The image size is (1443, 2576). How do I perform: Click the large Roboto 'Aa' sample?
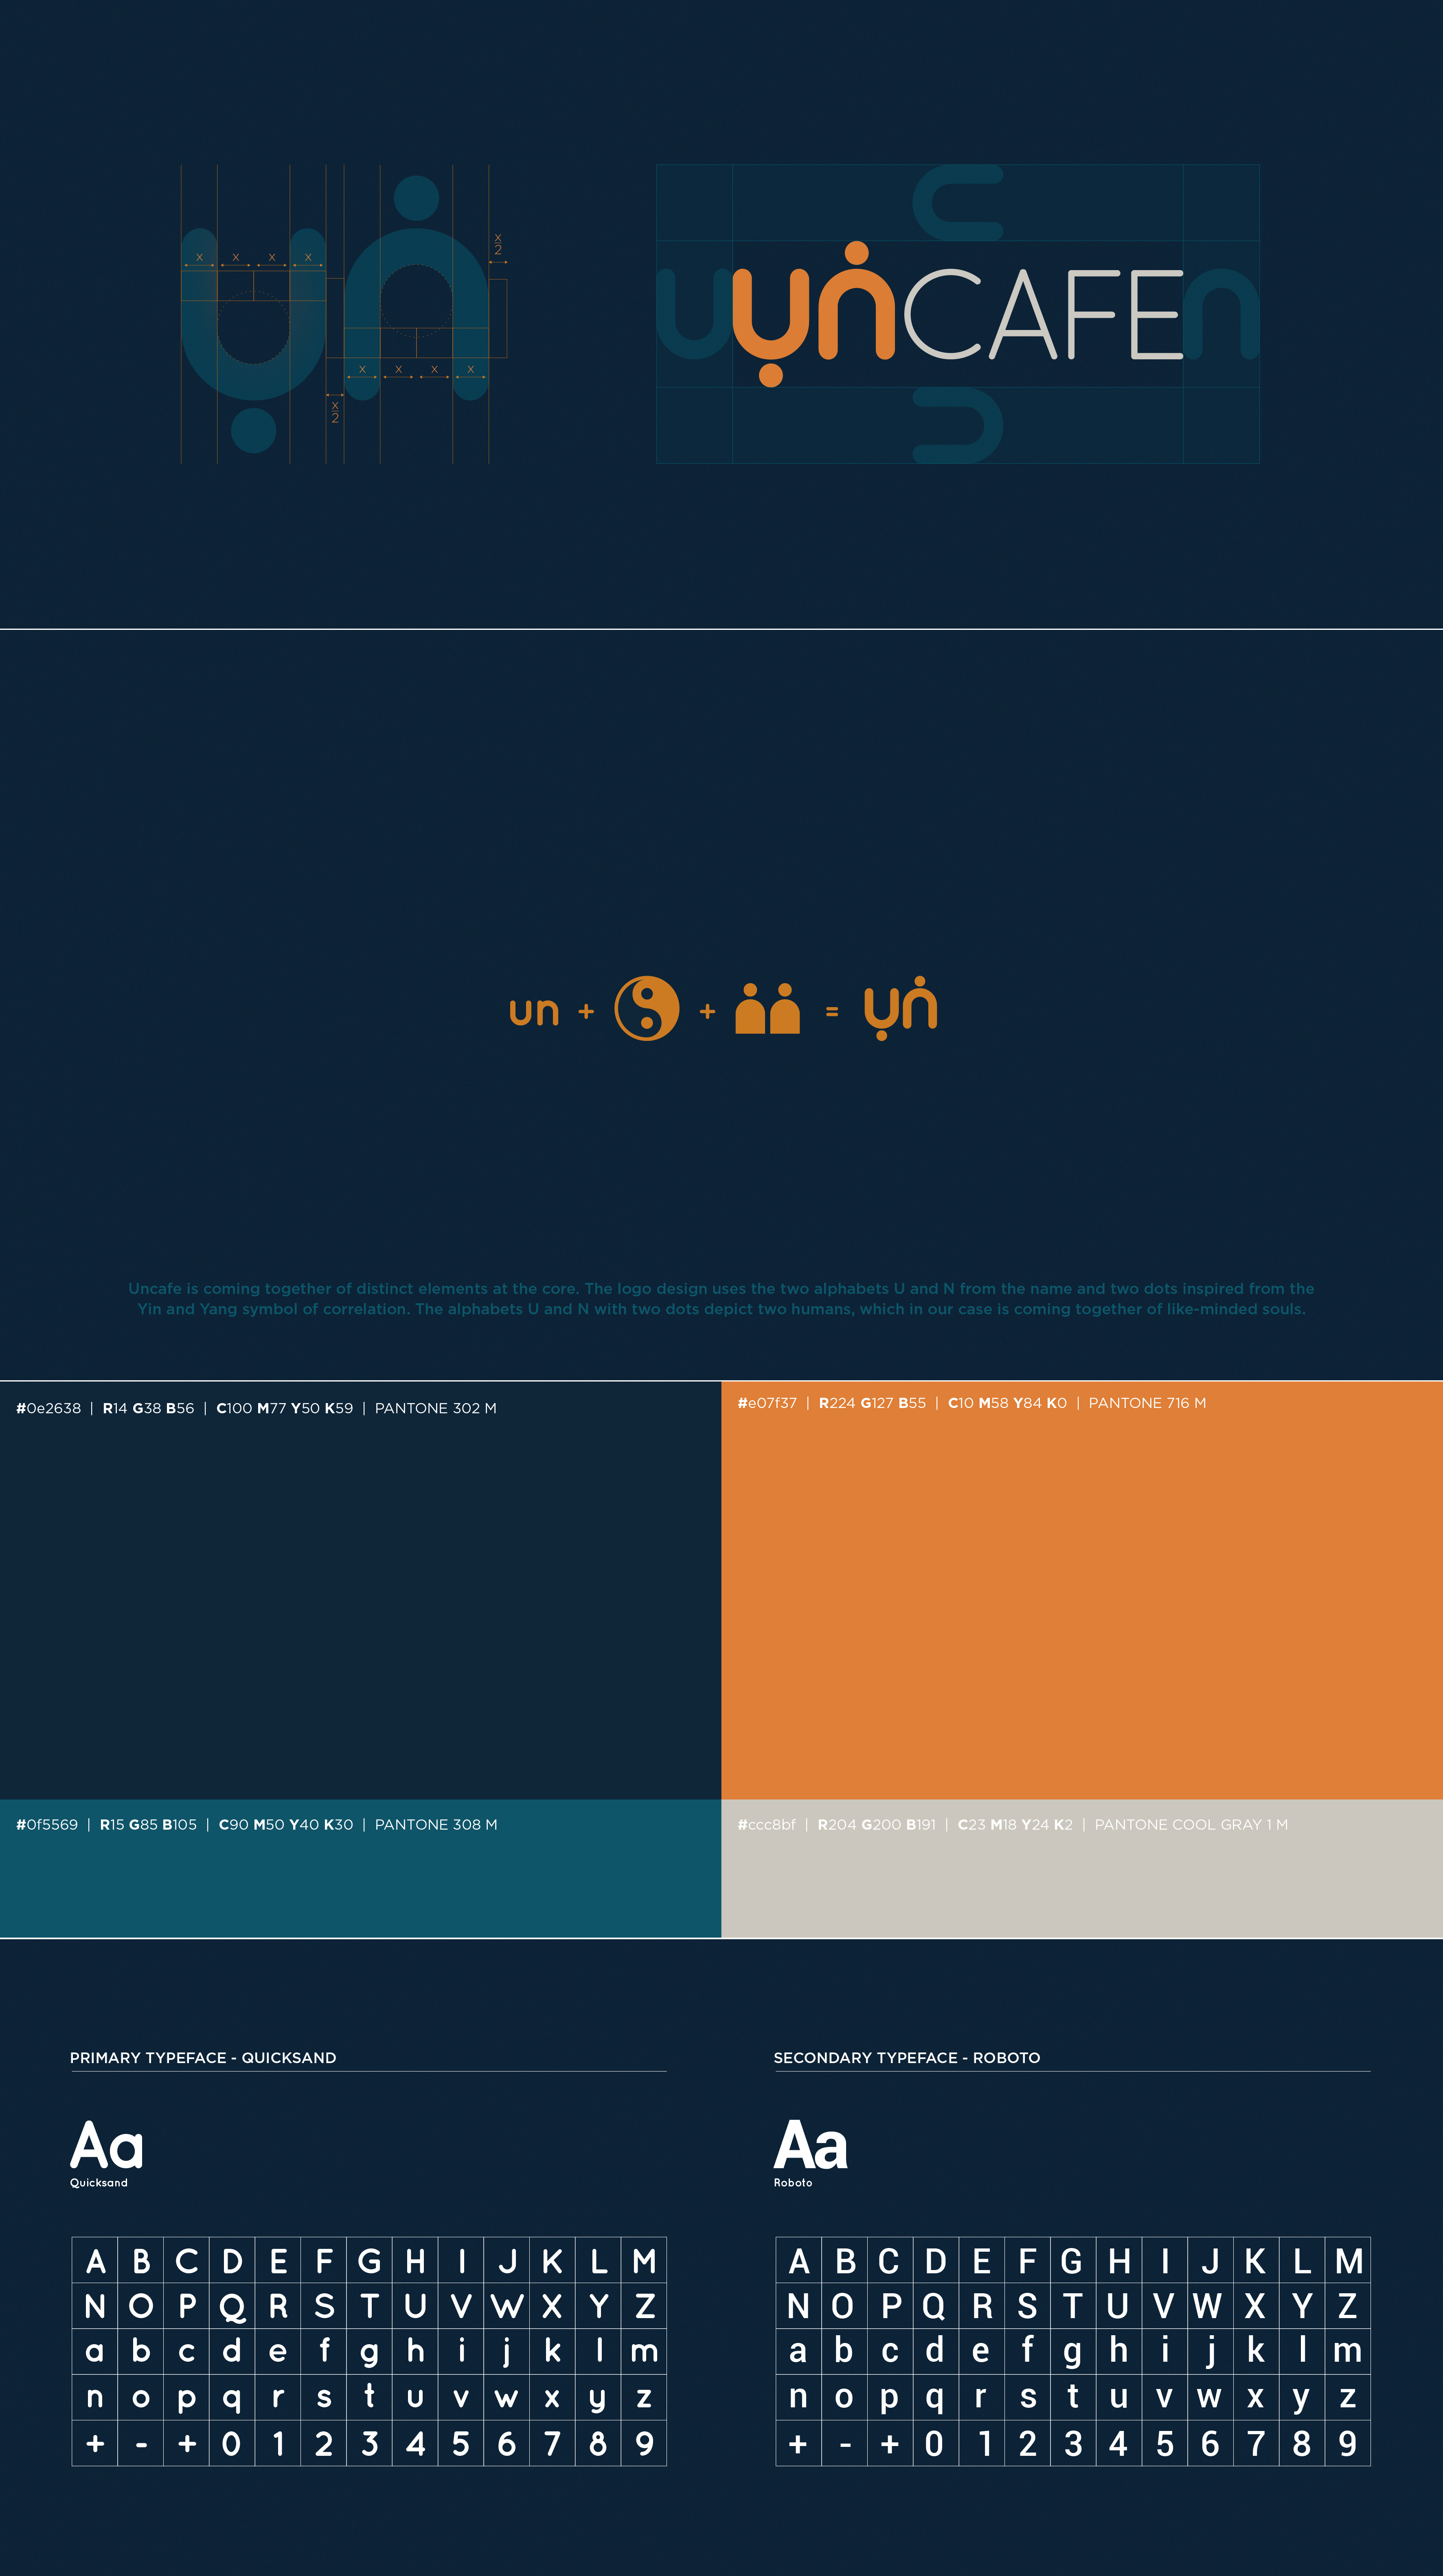click(810, 2145)
